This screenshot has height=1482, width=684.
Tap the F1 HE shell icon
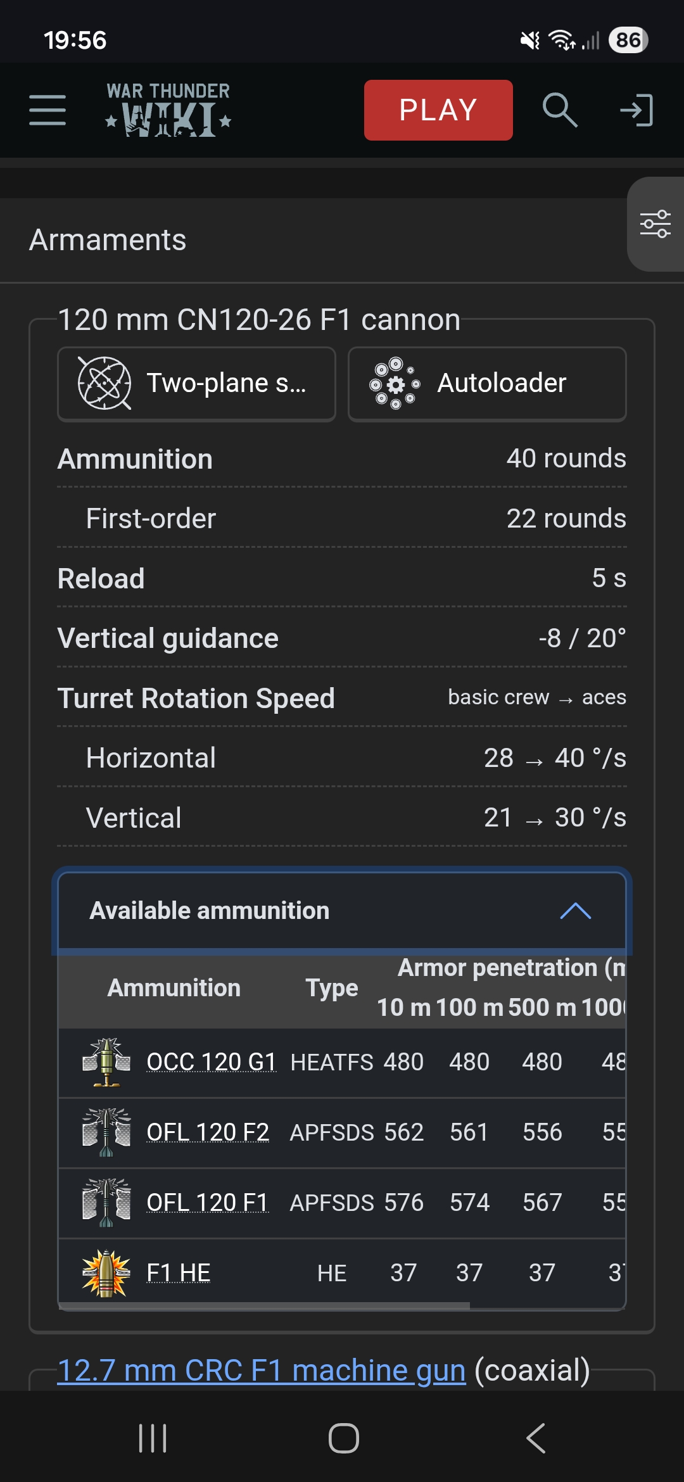pos(106,1273)
